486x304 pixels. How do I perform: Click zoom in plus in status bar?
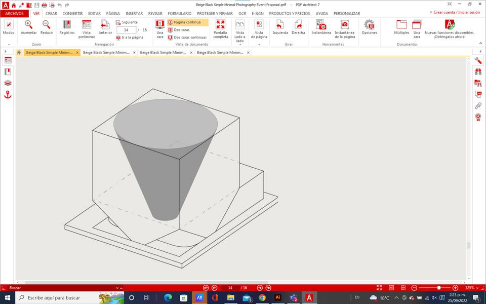click(455, 288)
